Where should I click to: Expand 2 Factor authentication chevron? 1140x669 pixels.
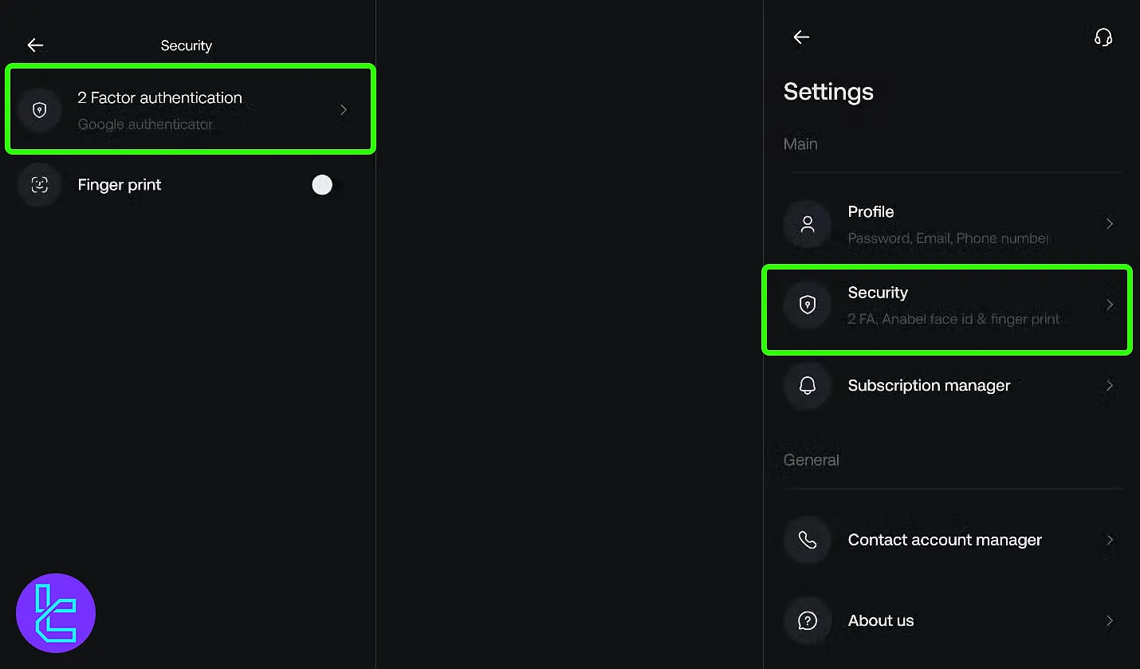[x=344, y=110]
